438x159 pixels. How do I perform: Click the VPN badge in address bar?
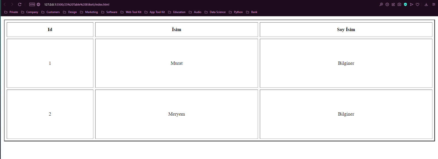coord(32,4)
